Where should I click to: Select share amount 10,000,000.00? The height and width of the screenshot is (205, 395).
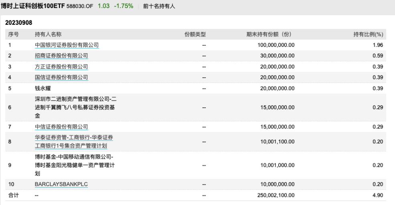coord(277,184)
